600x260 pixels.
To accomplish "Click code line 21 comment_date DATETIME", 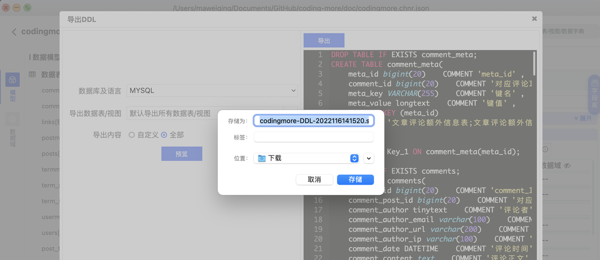I will click(x=440, y=249).
